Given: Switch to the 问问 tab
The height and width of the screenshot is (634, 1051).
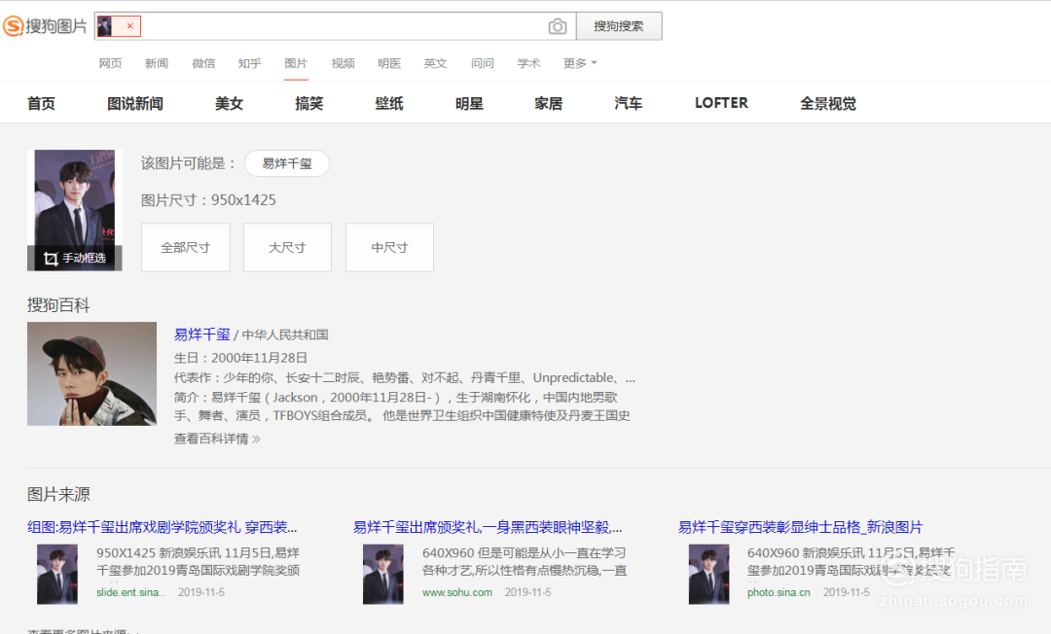Looking at the screenshot, I should pos(482,63).
